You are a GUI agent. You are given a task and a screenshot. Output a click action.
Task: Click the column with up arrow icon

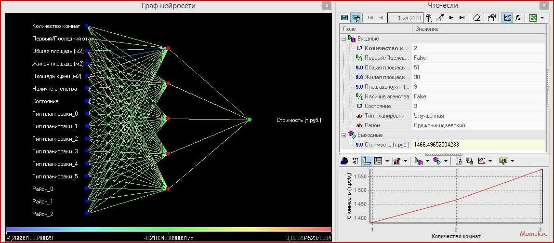click(x=459, y=161)
